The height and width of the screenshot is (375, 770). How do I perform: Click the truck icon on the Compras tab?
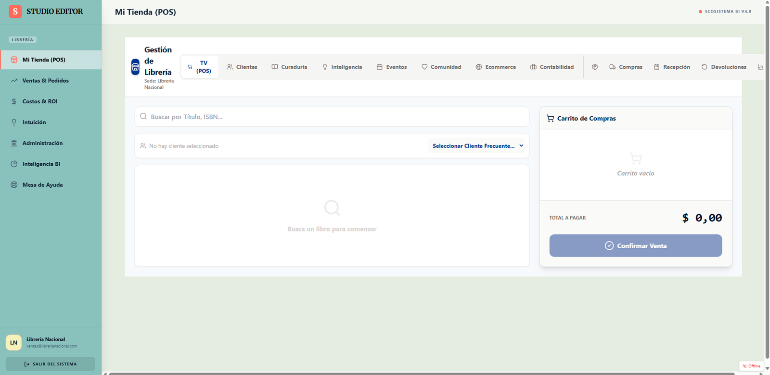tap(612, 67)
